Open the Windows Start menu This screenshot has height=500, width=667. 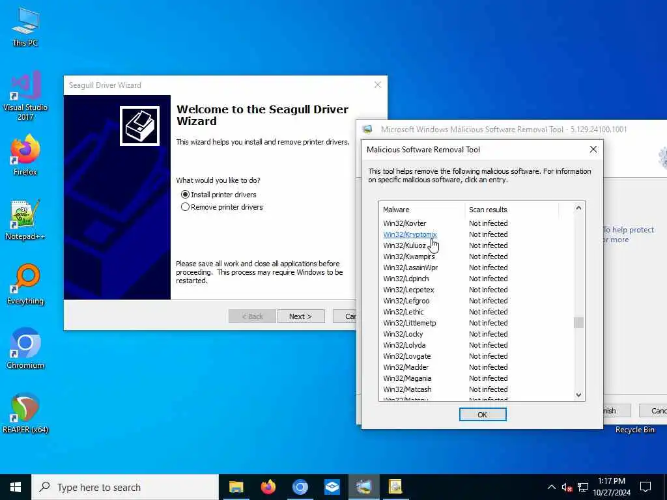tap(16, 487)
